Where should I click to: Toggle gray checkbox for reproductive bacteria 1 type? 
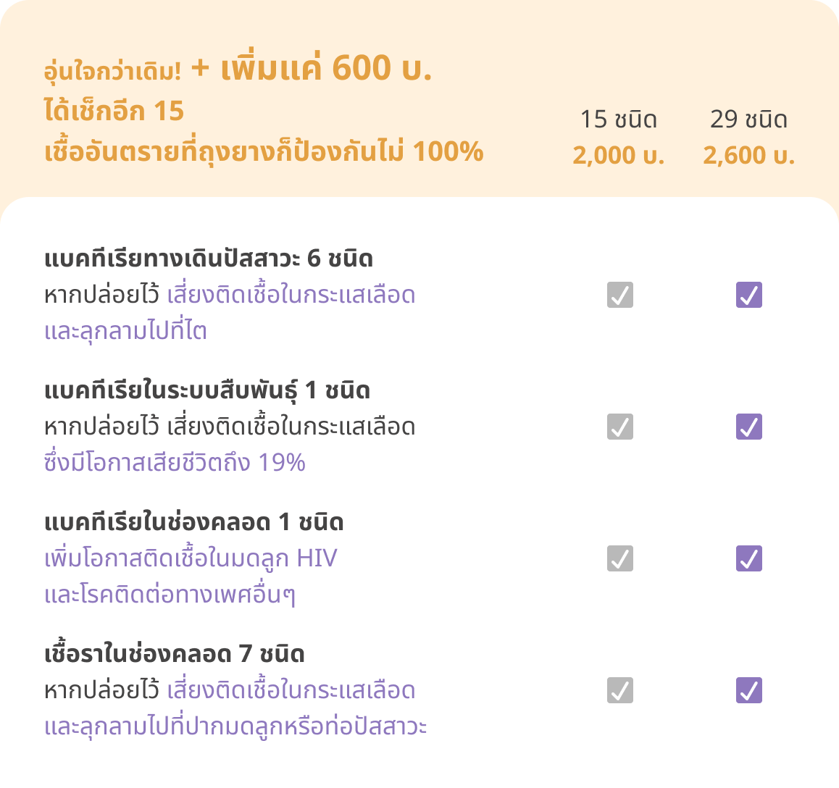619,427
